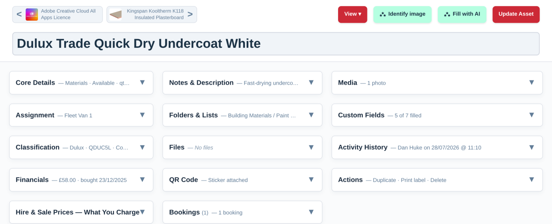Expand the Assignment section arrow
This screenshot has height=224, width=552.
point(142,115)
